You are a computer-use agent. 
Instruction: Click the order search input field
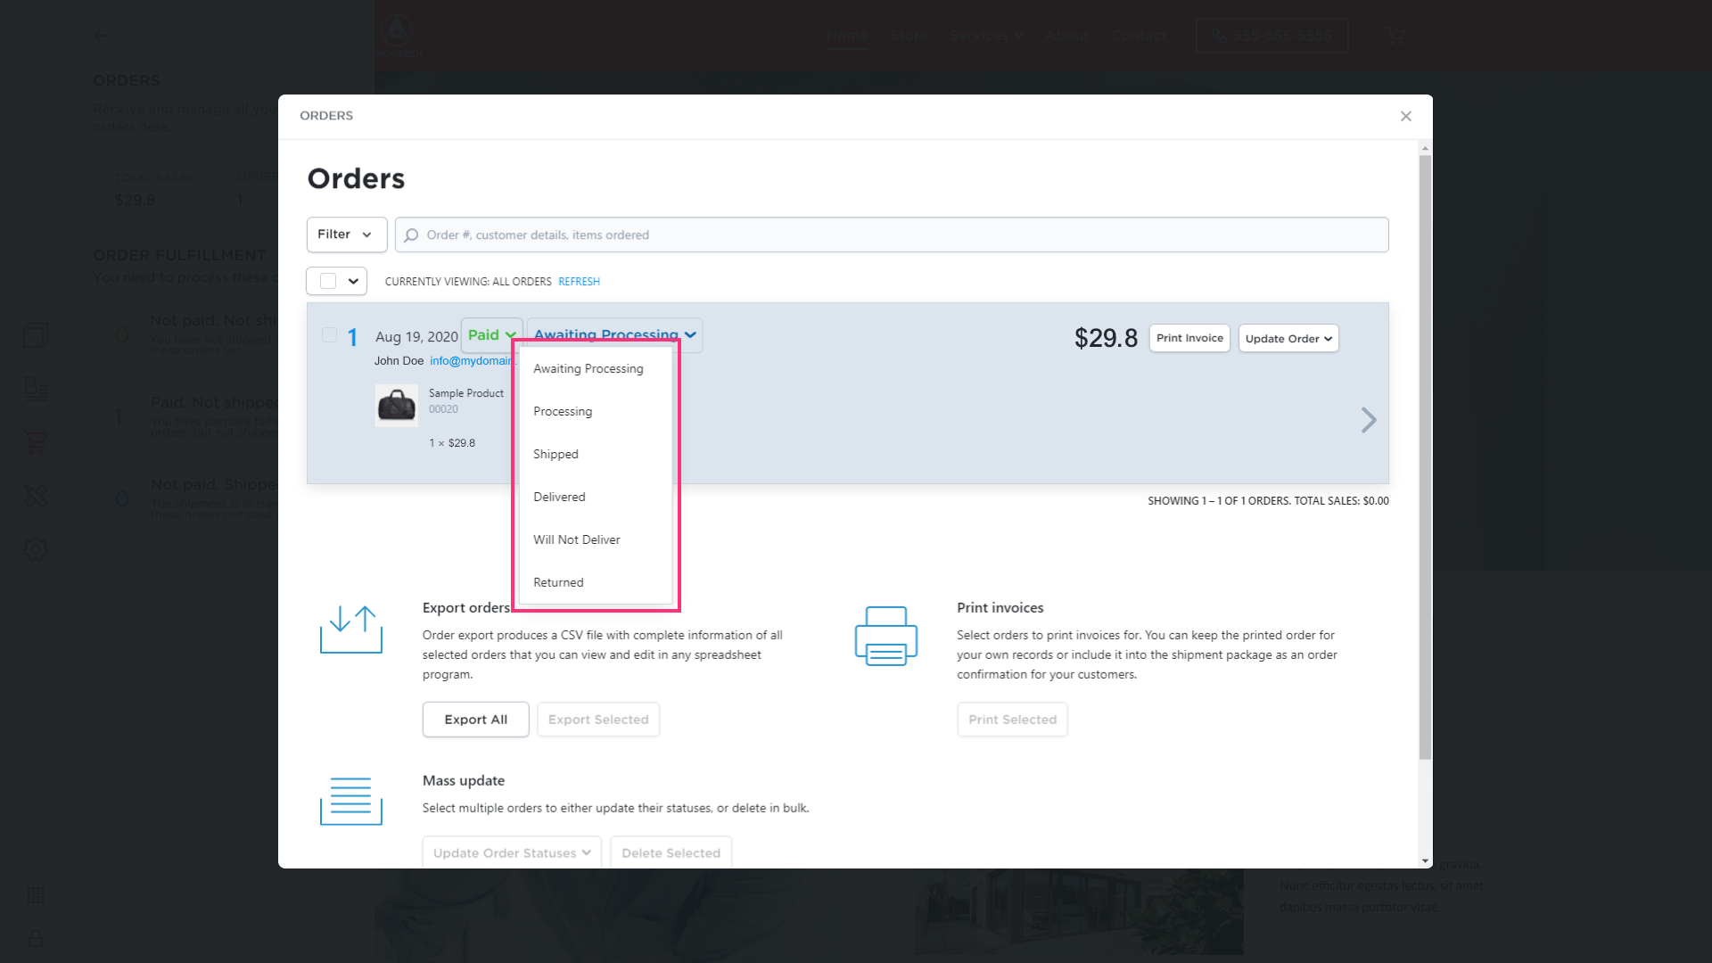pos(892,235)
